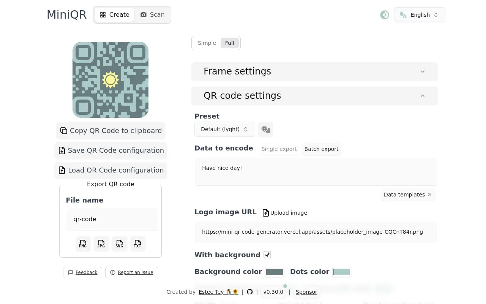Download the QR code as SVG
Viewport: 486px width, 304px height.
(x=119, y=244)
